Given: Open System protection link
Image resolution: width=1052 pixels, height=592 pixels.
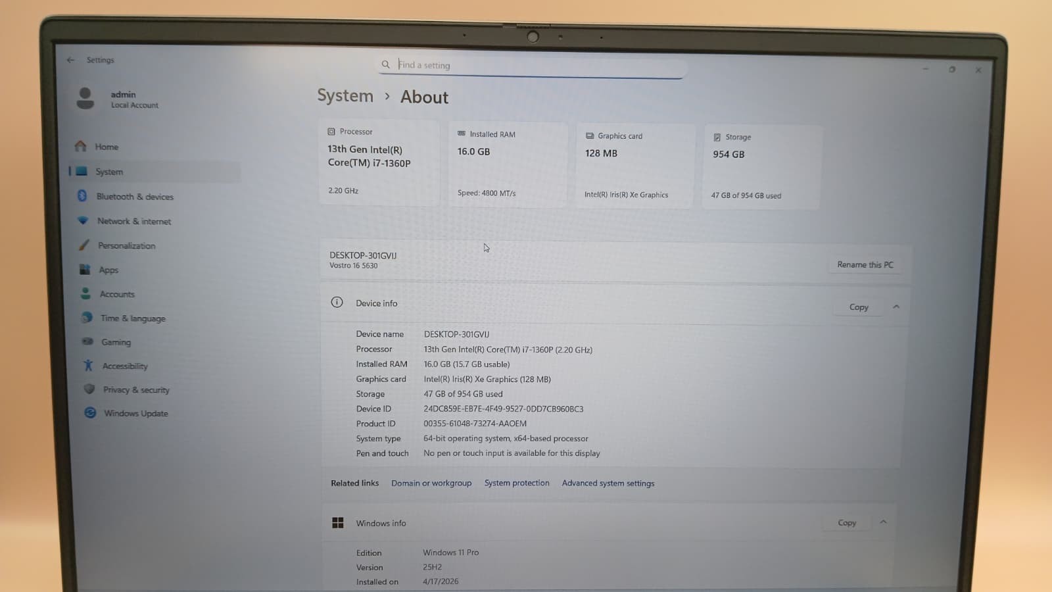Looking at the screenshot, I should click(x=517, y=483).
